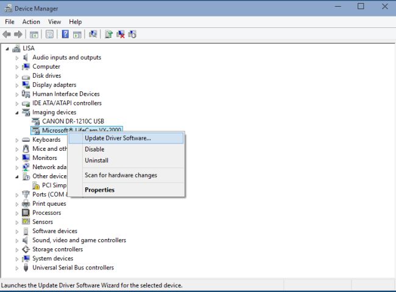Expand Audio inputs and outputs arrow
This screenshot has width=396, height=292.
pos(17,58)
